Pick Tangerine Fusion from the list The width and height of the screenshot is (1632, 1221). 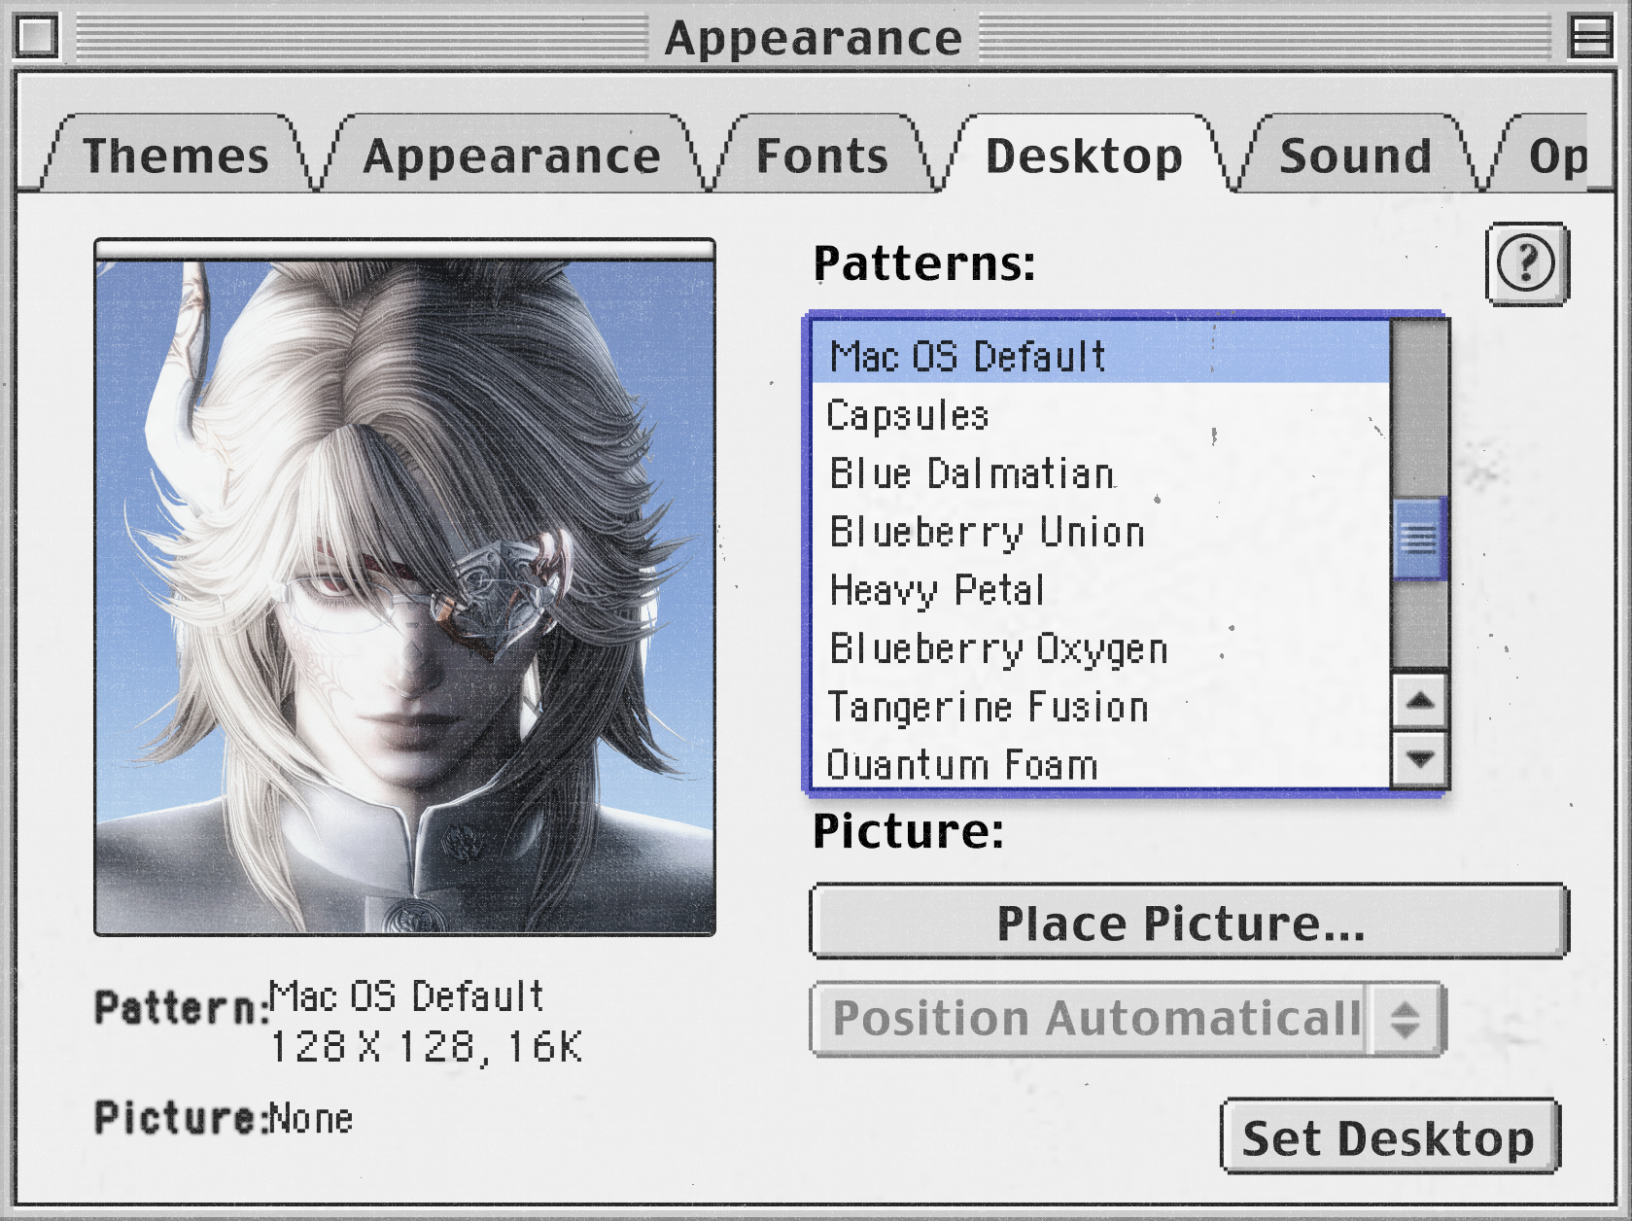point(1100,707)
